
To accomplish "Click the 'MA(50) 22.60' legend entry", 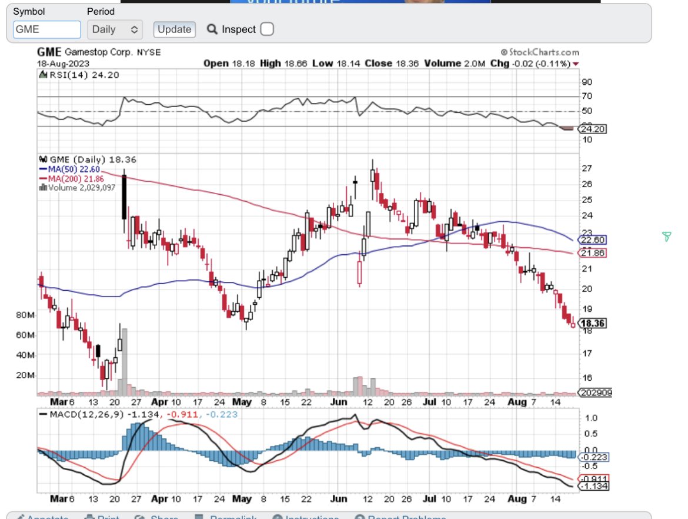I will tap(70, 169).
